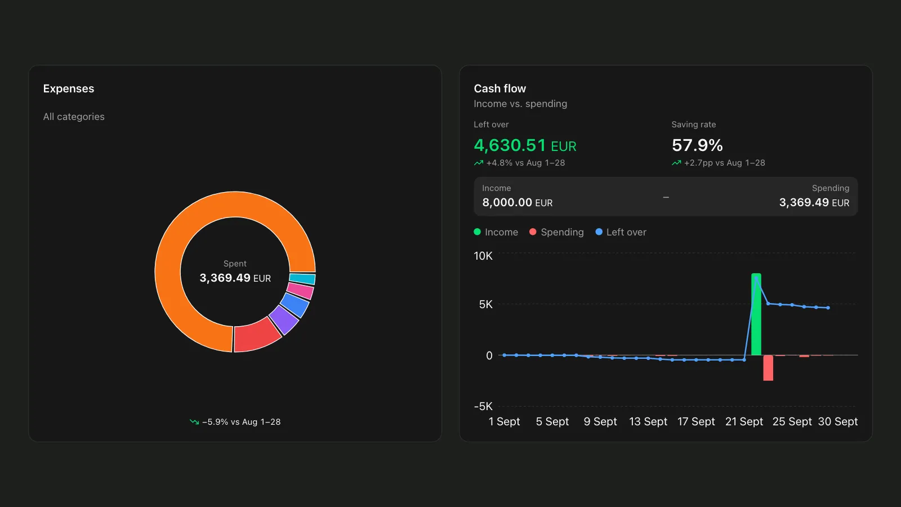Screen dimensions: 901x507
Task: Click the All categories label
Action: (74, 117)
